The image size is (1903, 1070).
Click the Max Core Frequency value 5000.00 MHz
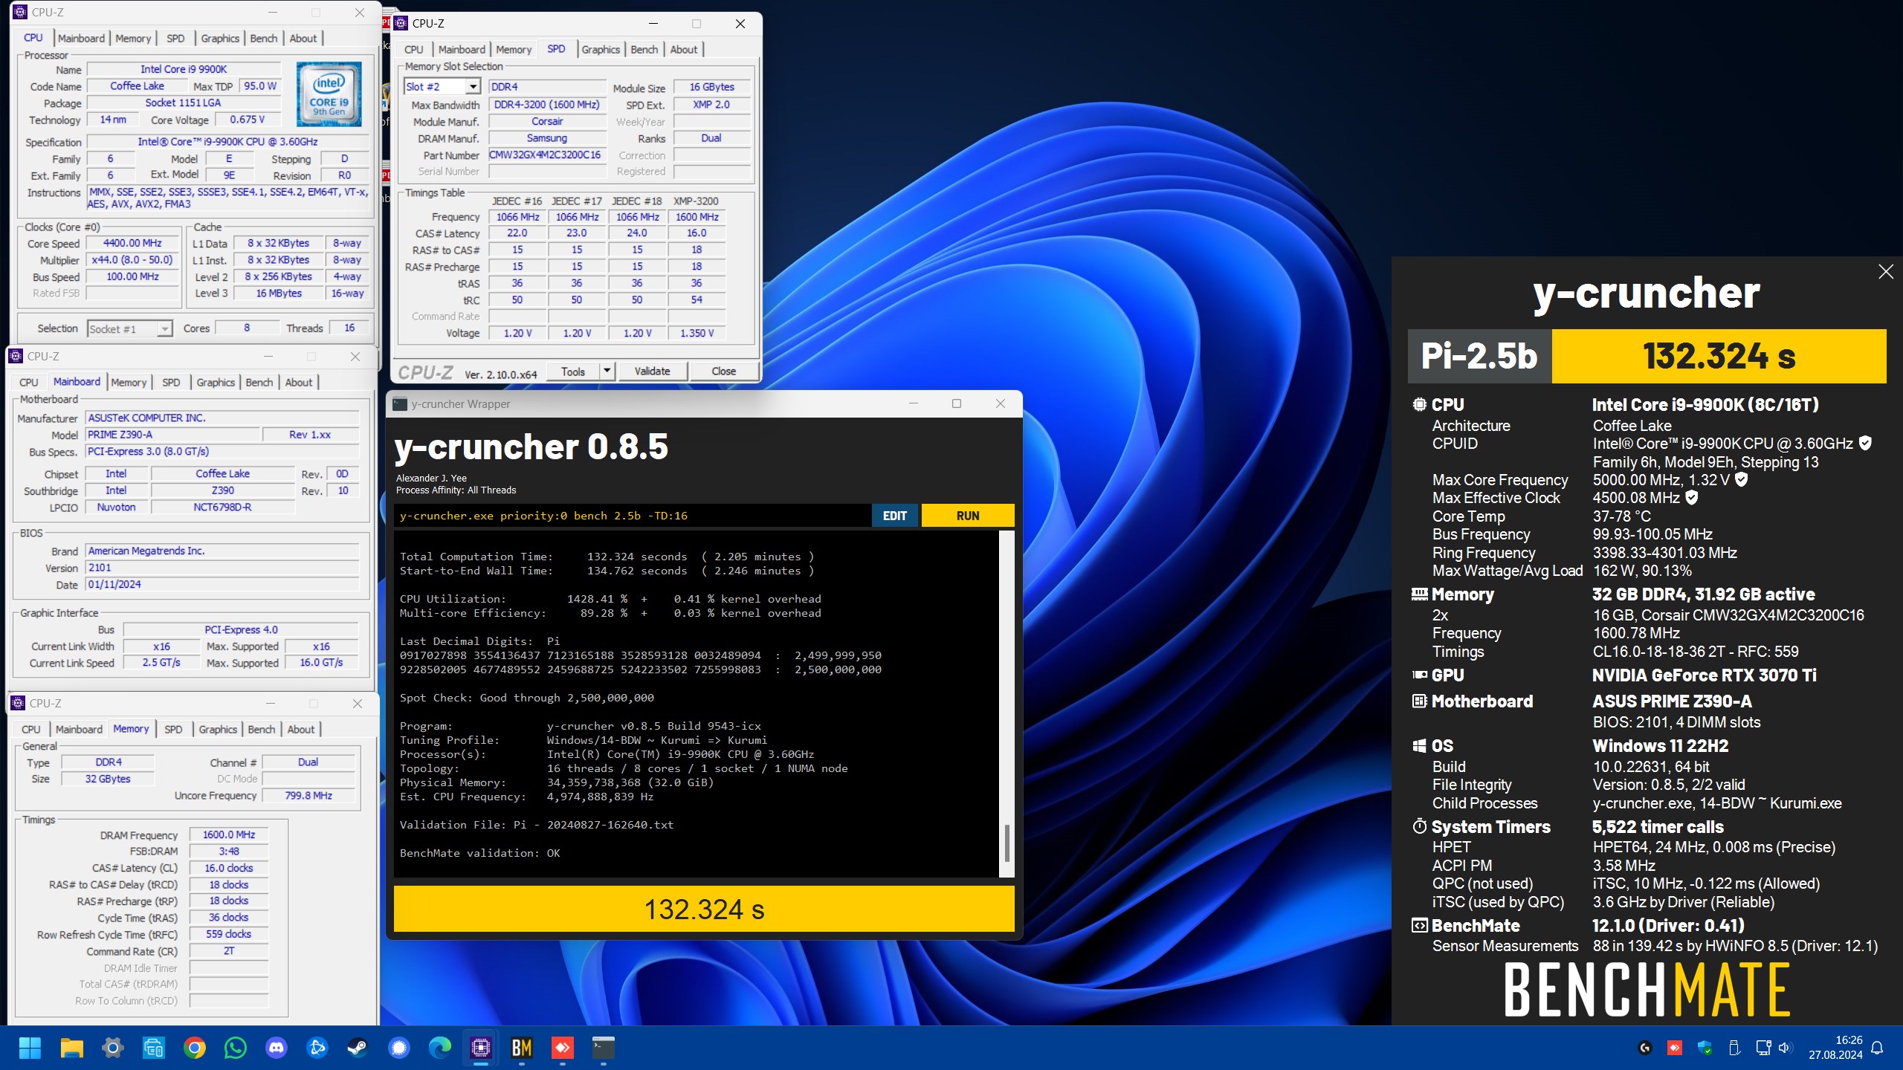tap(1661, 480)
